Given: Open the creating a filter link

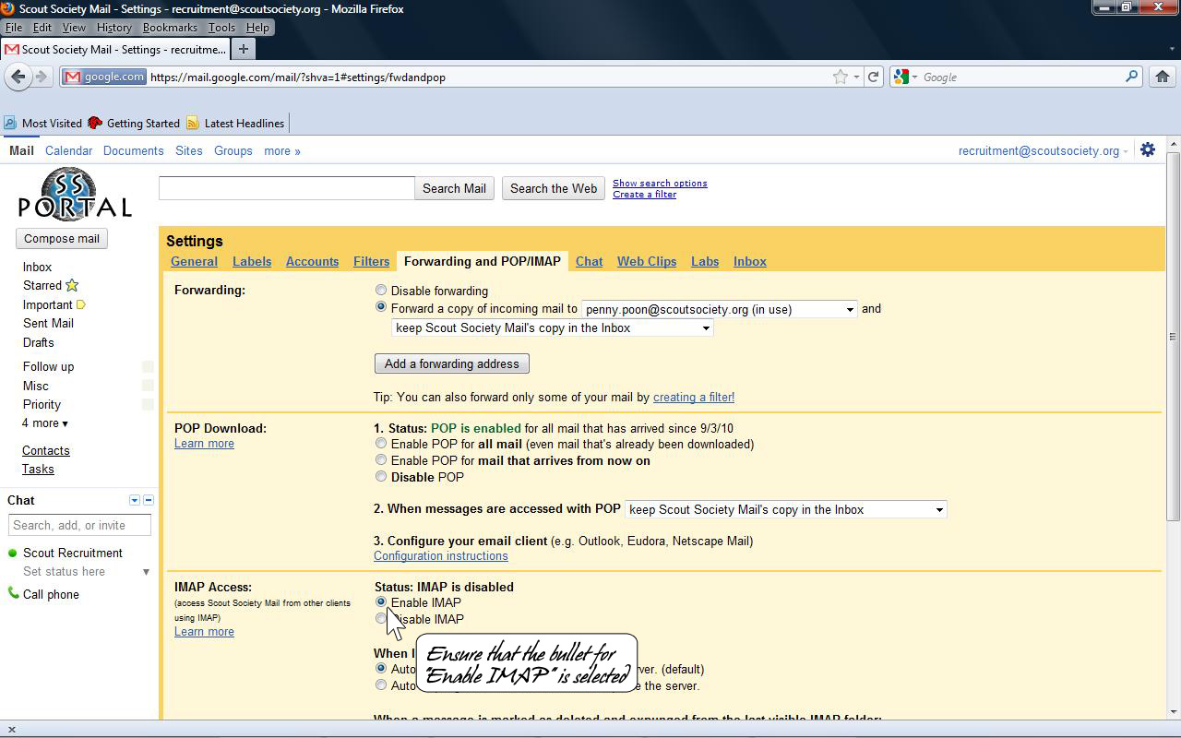Looking at the screenshot, I should (x=694, y=397).
